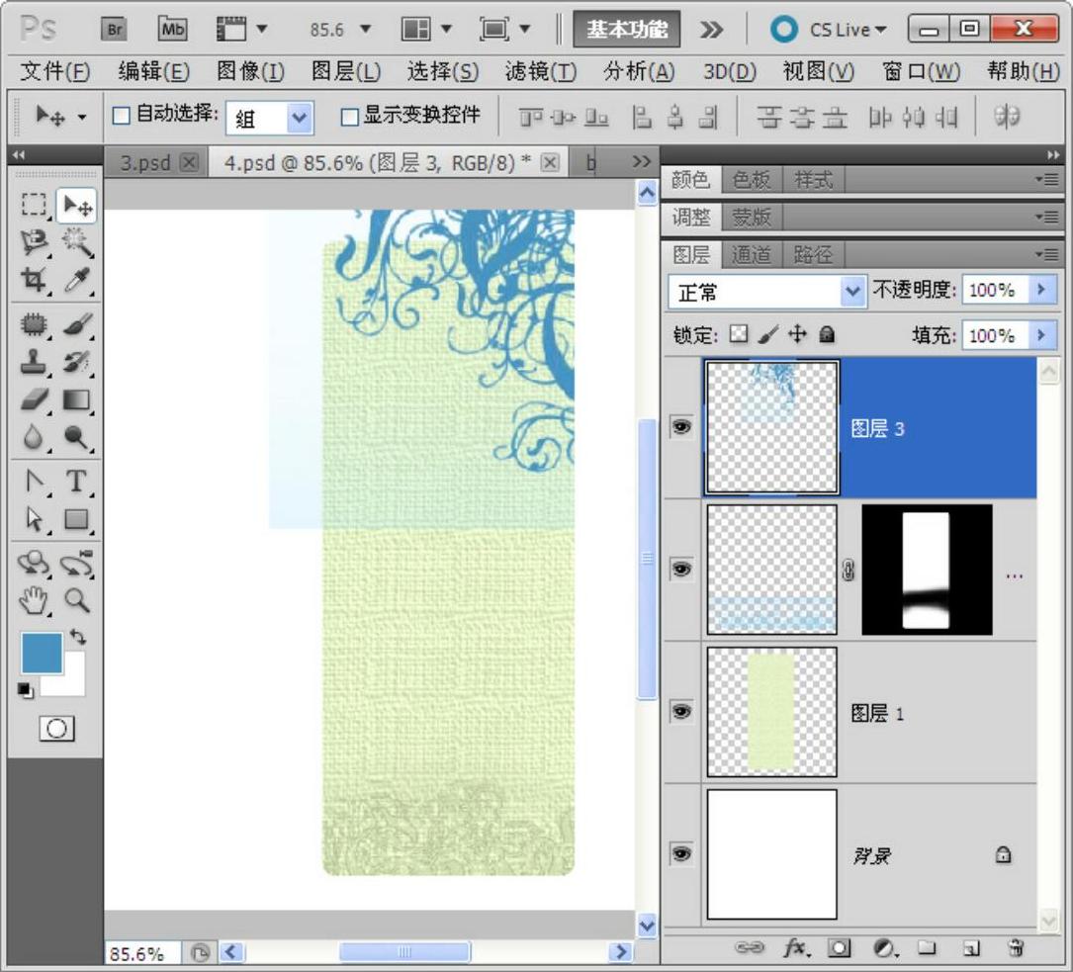Hide the 图层 1 layer
The image size is (1073, 972).
click(681, 711)
